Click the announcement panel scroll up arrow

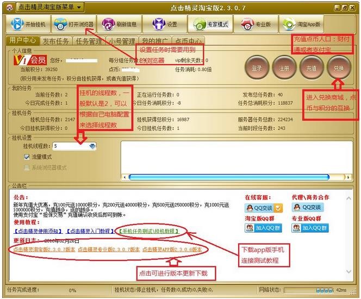(348, 198)
